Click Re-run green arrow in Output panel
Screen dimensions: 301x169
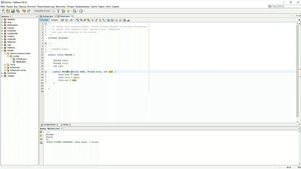click(41, 132)
